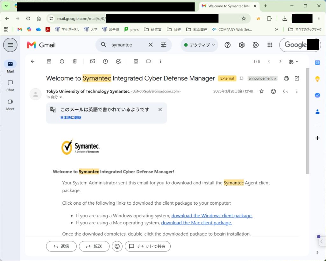
Task: Remove the announcement label
Action: (x=275, y=79)
